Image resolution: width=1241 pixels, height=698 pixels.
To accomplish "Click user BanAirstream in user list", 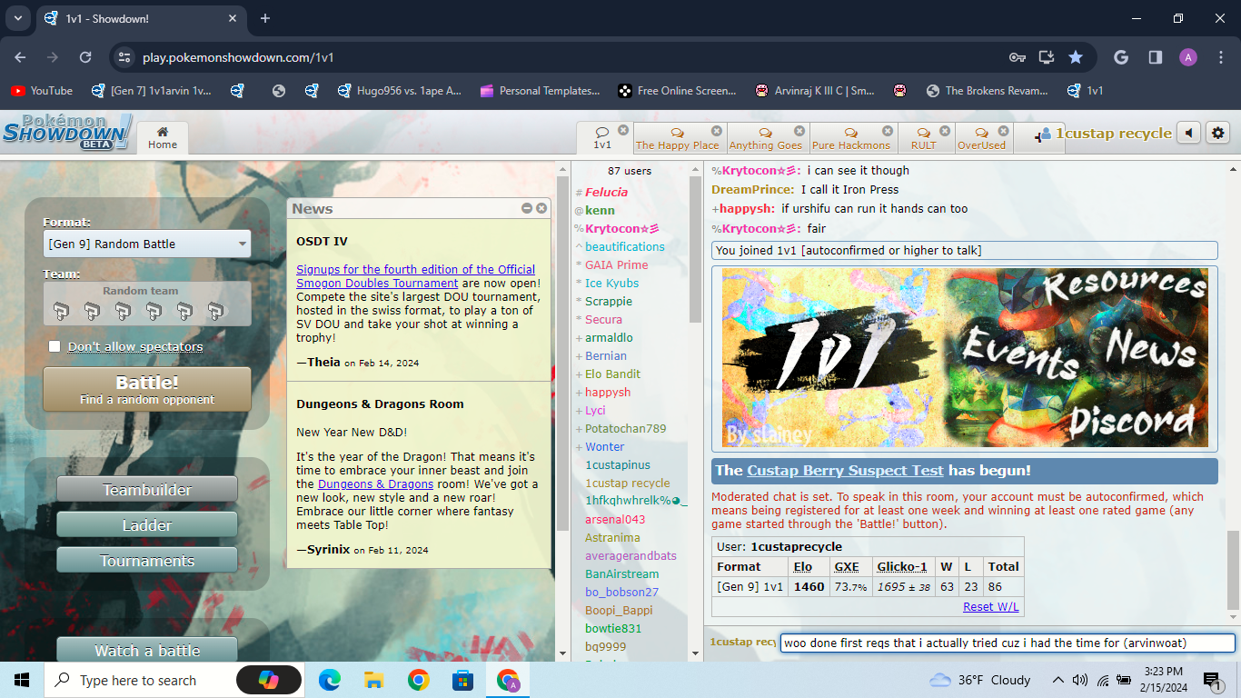I will 621,573.
